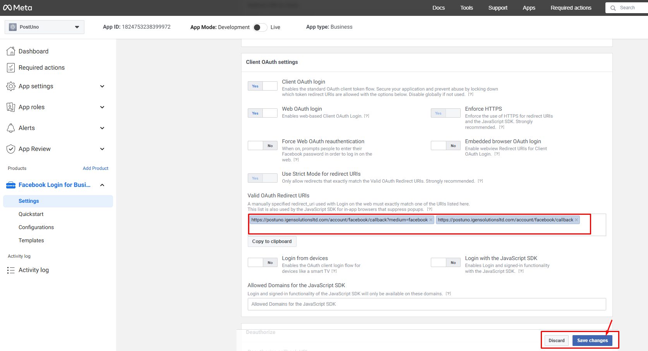
Task: Click the Dashboard home icon
Action: coord(11,51)
